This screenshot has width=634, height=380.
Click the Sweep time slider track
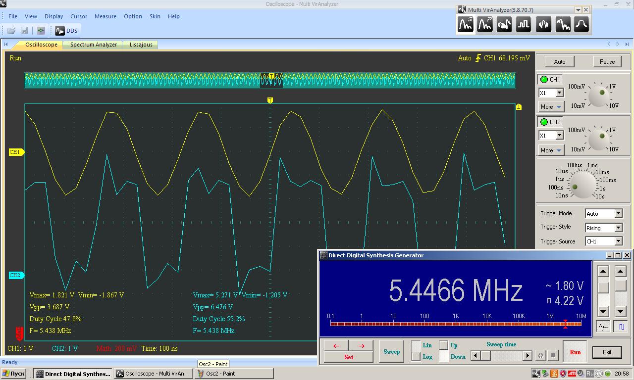[505, 355]
